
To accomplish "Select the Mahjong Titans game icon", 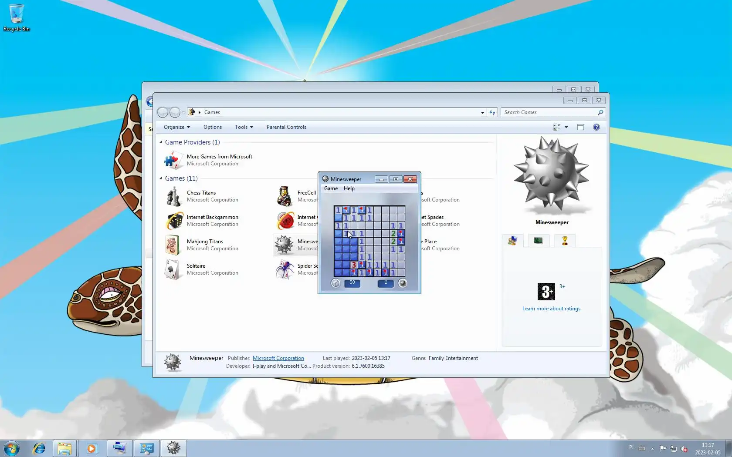I will tap(173, 245).
